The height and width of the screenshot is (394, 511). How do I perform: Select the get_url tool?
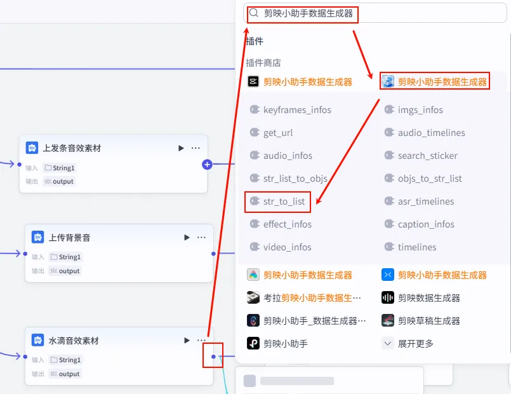pos(278,133)
